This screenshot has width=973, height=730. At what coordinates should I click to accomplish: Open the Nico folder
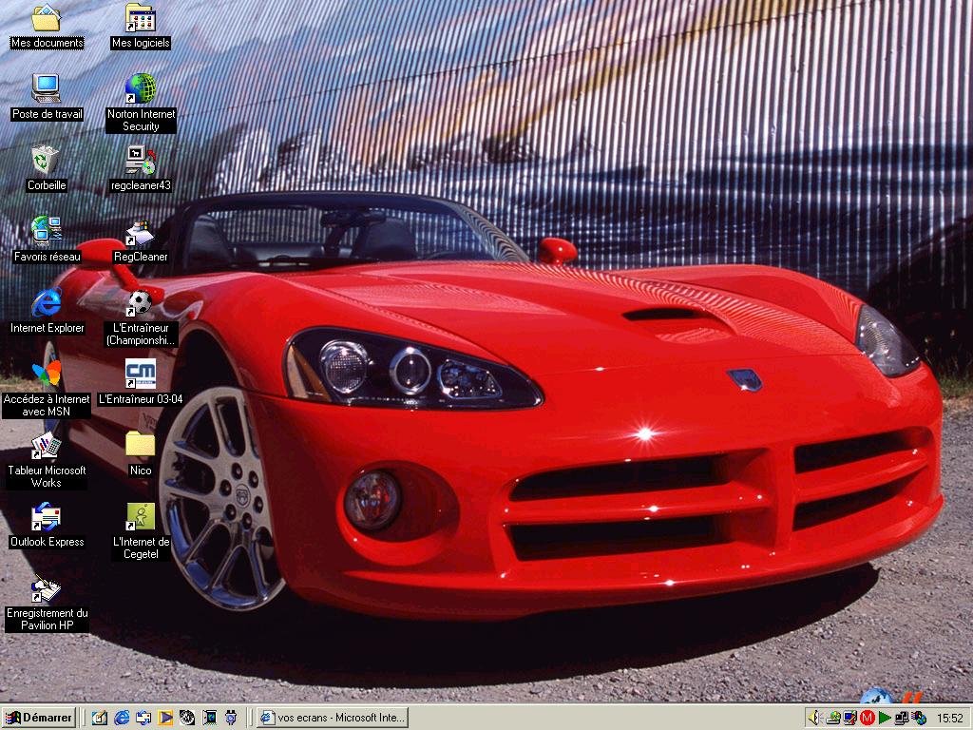click(141, 445)
